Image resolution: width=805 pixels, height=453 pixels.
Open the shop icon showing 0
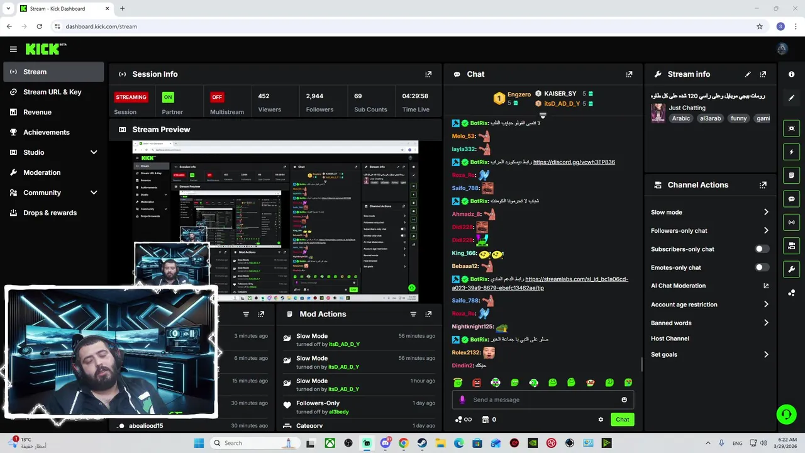(x=489, y=420)
